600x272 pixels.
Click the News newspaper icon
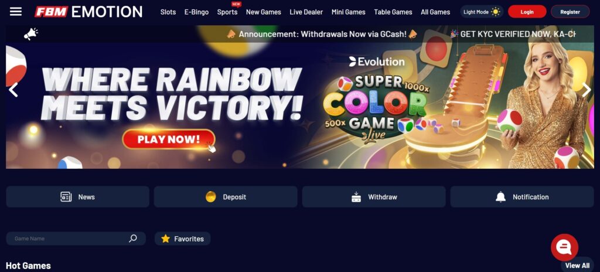click(x=66, y=197)
